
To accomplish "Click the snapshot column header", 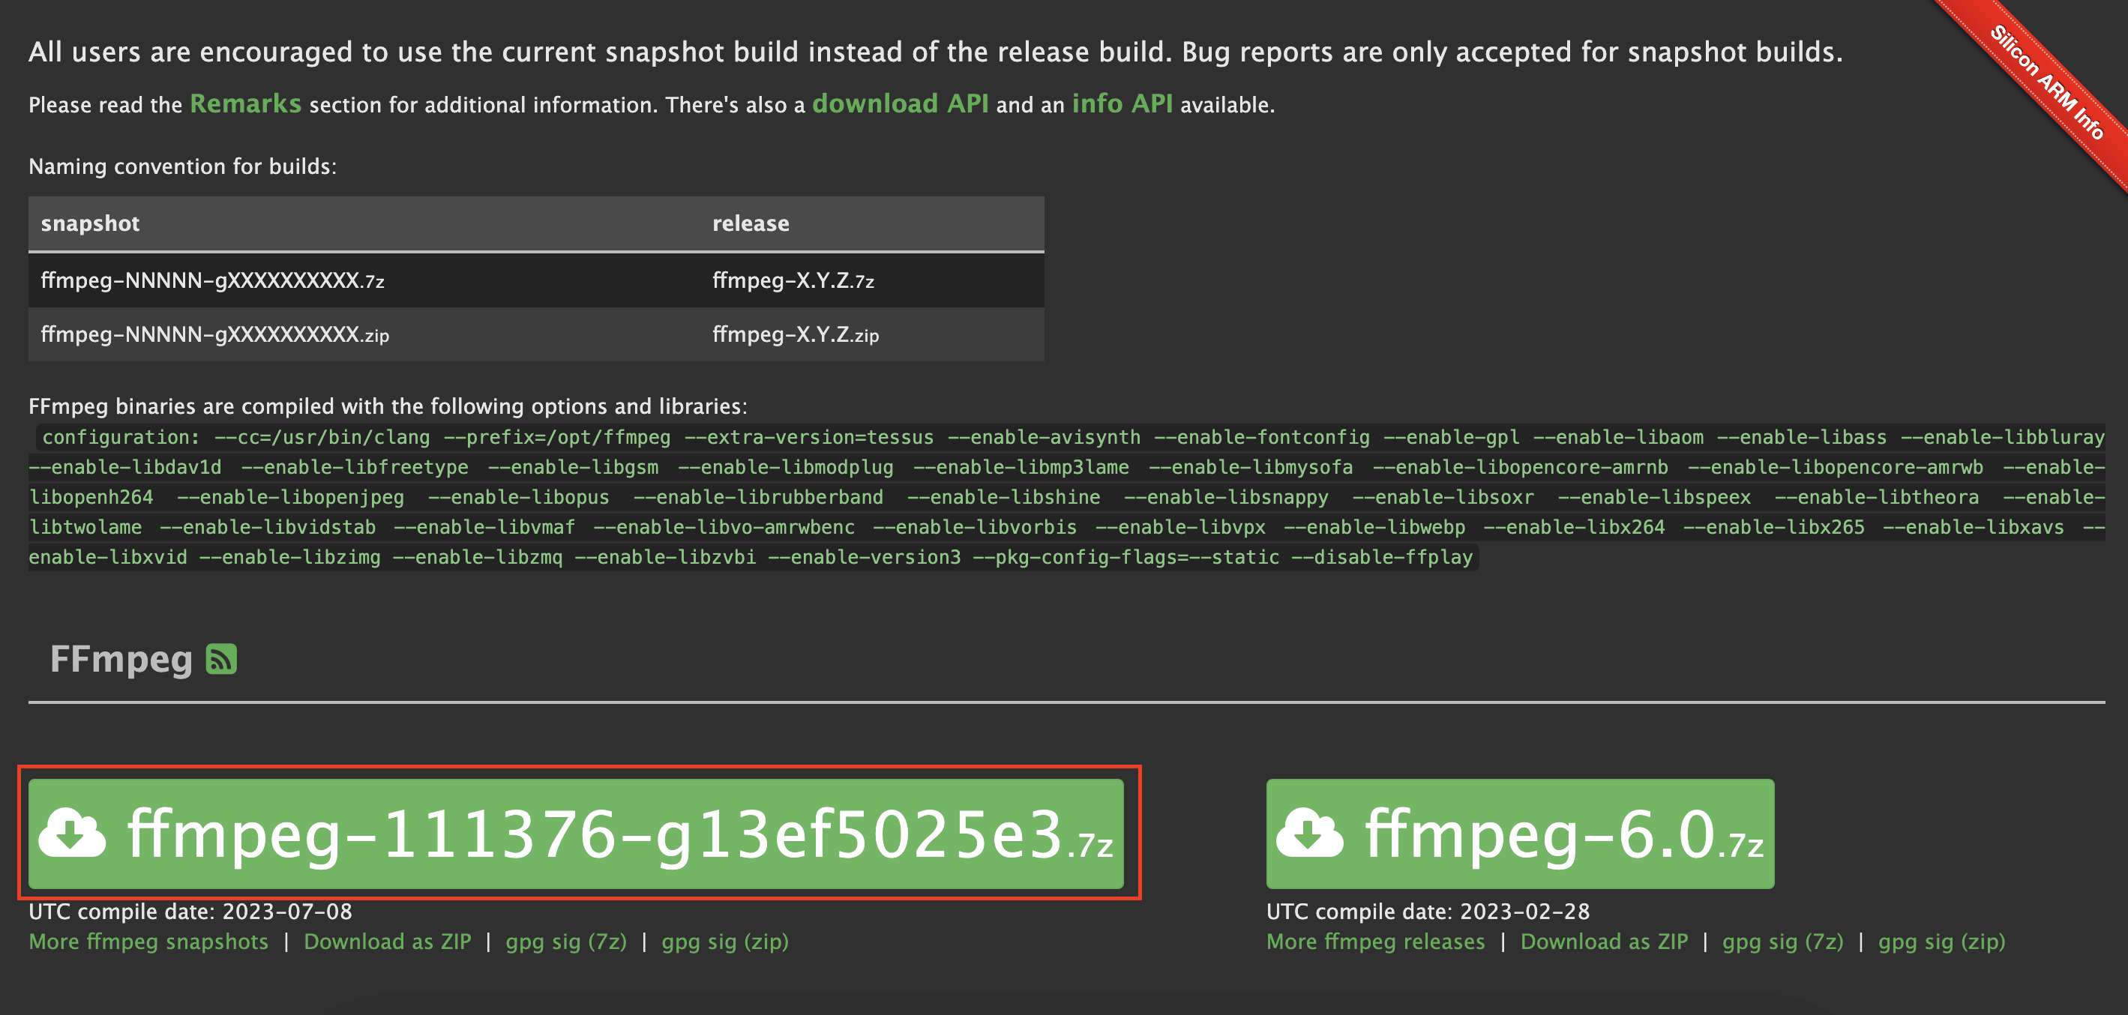I will click(x=90, y=224).
